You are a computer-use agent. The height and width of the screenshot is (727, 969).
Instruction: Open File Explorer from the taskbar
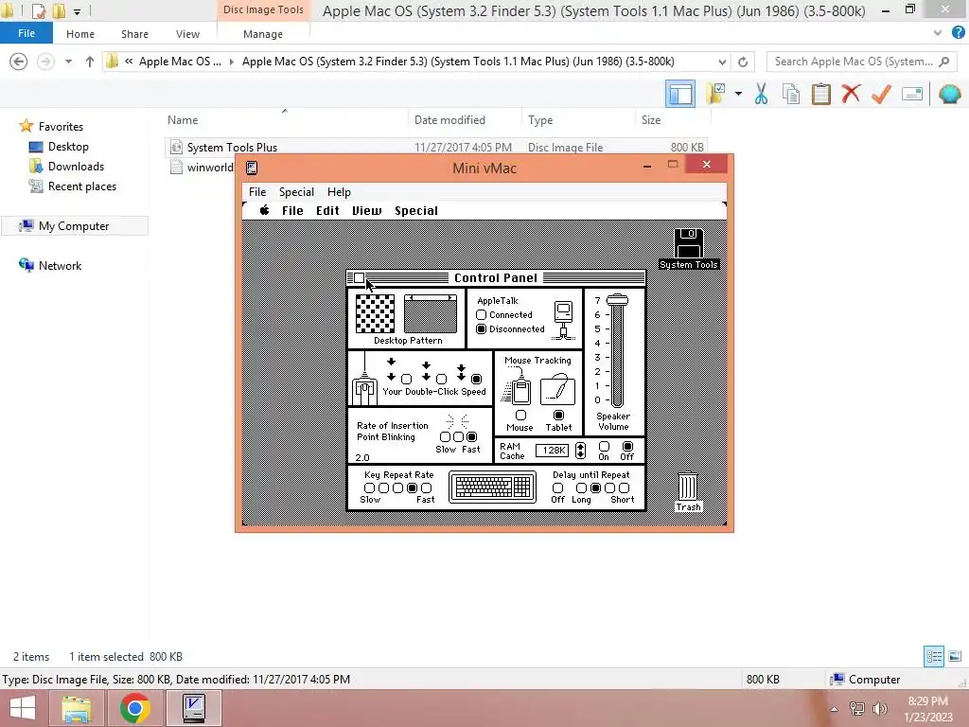click(77, 708)
